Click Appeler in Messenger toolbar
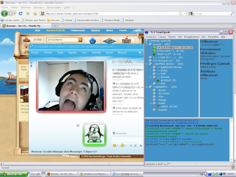The image size is (236, 177). (73, 53)
